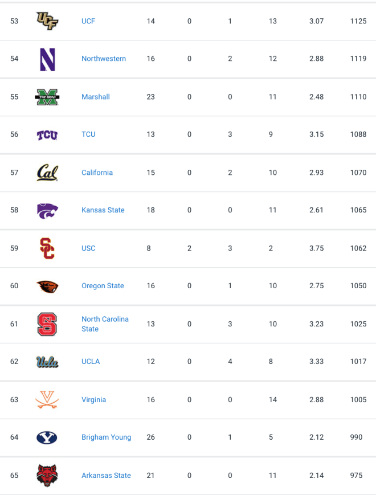Viewport: 376px width, 495px height.
Task: Open the Oregon State team link
Action: (x=103, y=286)
